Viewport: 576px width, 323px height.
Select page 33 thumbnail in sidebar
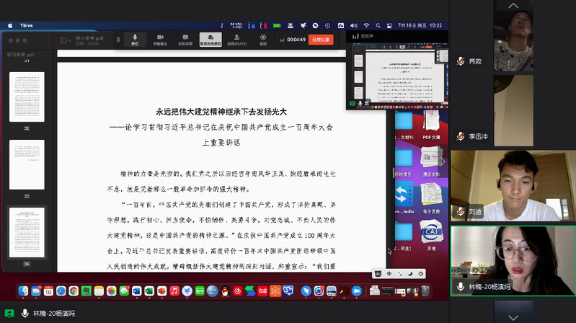(x=27, y=164)
